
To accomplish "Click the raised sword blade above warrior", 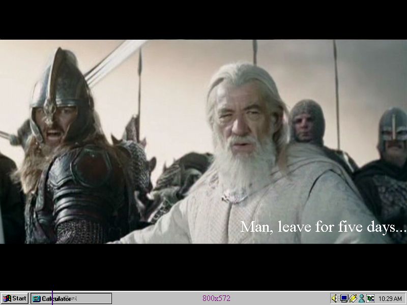I will pyautogui.click(x=114, y=61).
